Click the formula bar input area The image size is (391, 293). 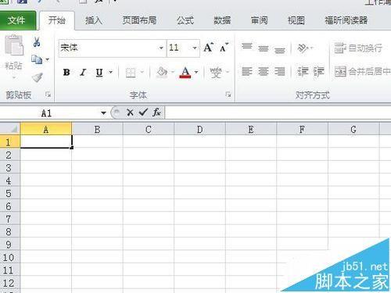tap(278, 113)
